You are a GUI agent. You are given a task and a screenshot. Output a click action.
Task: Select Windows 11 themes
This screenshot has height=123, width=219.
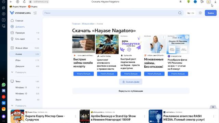tap(25, 87)
